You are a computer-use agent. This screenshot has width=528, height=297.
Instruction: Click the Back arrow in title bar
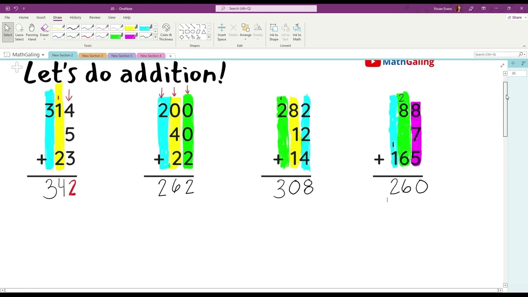click(x=7, y=8)
